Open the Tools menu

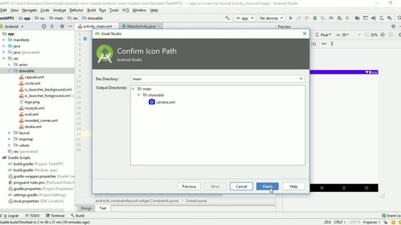tap(114, 10)
